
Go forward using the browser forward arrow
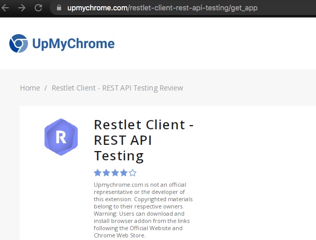point(22,8)
